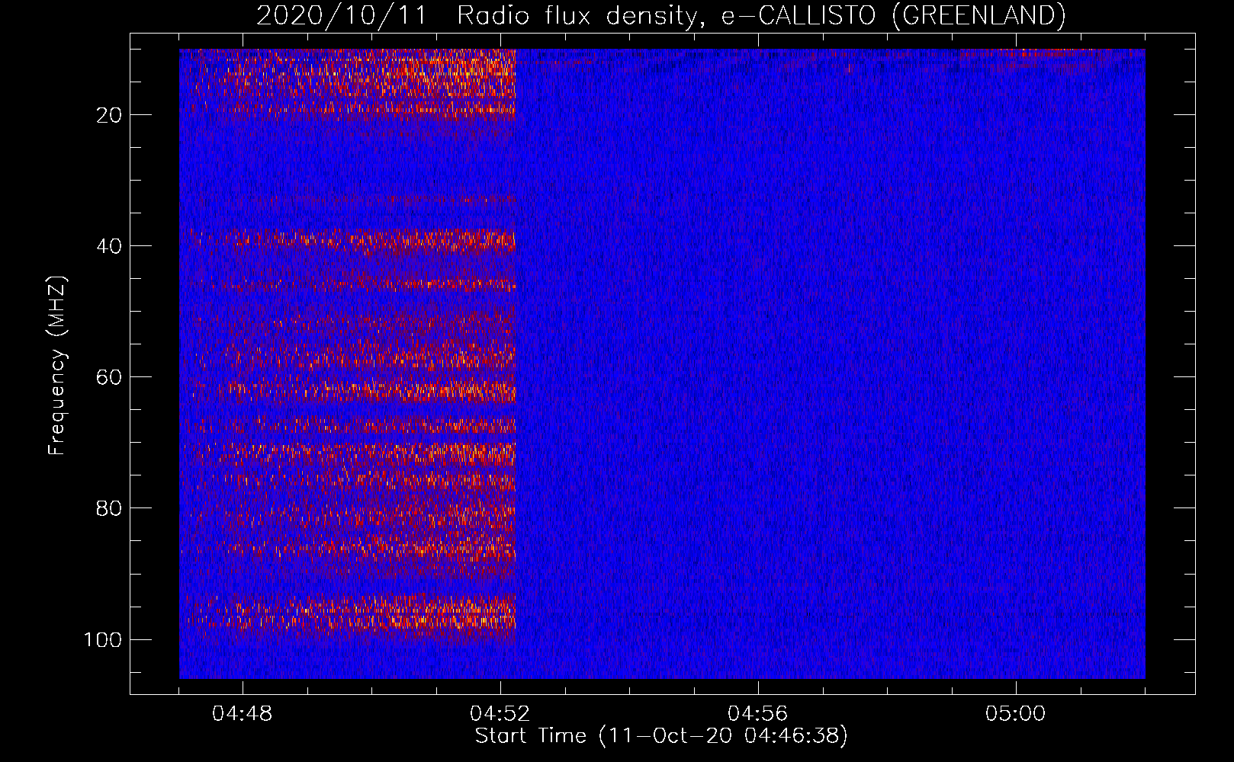Click the 05:00 time tick label
The image size is (1234, 762).
(x=1015, y=714)
